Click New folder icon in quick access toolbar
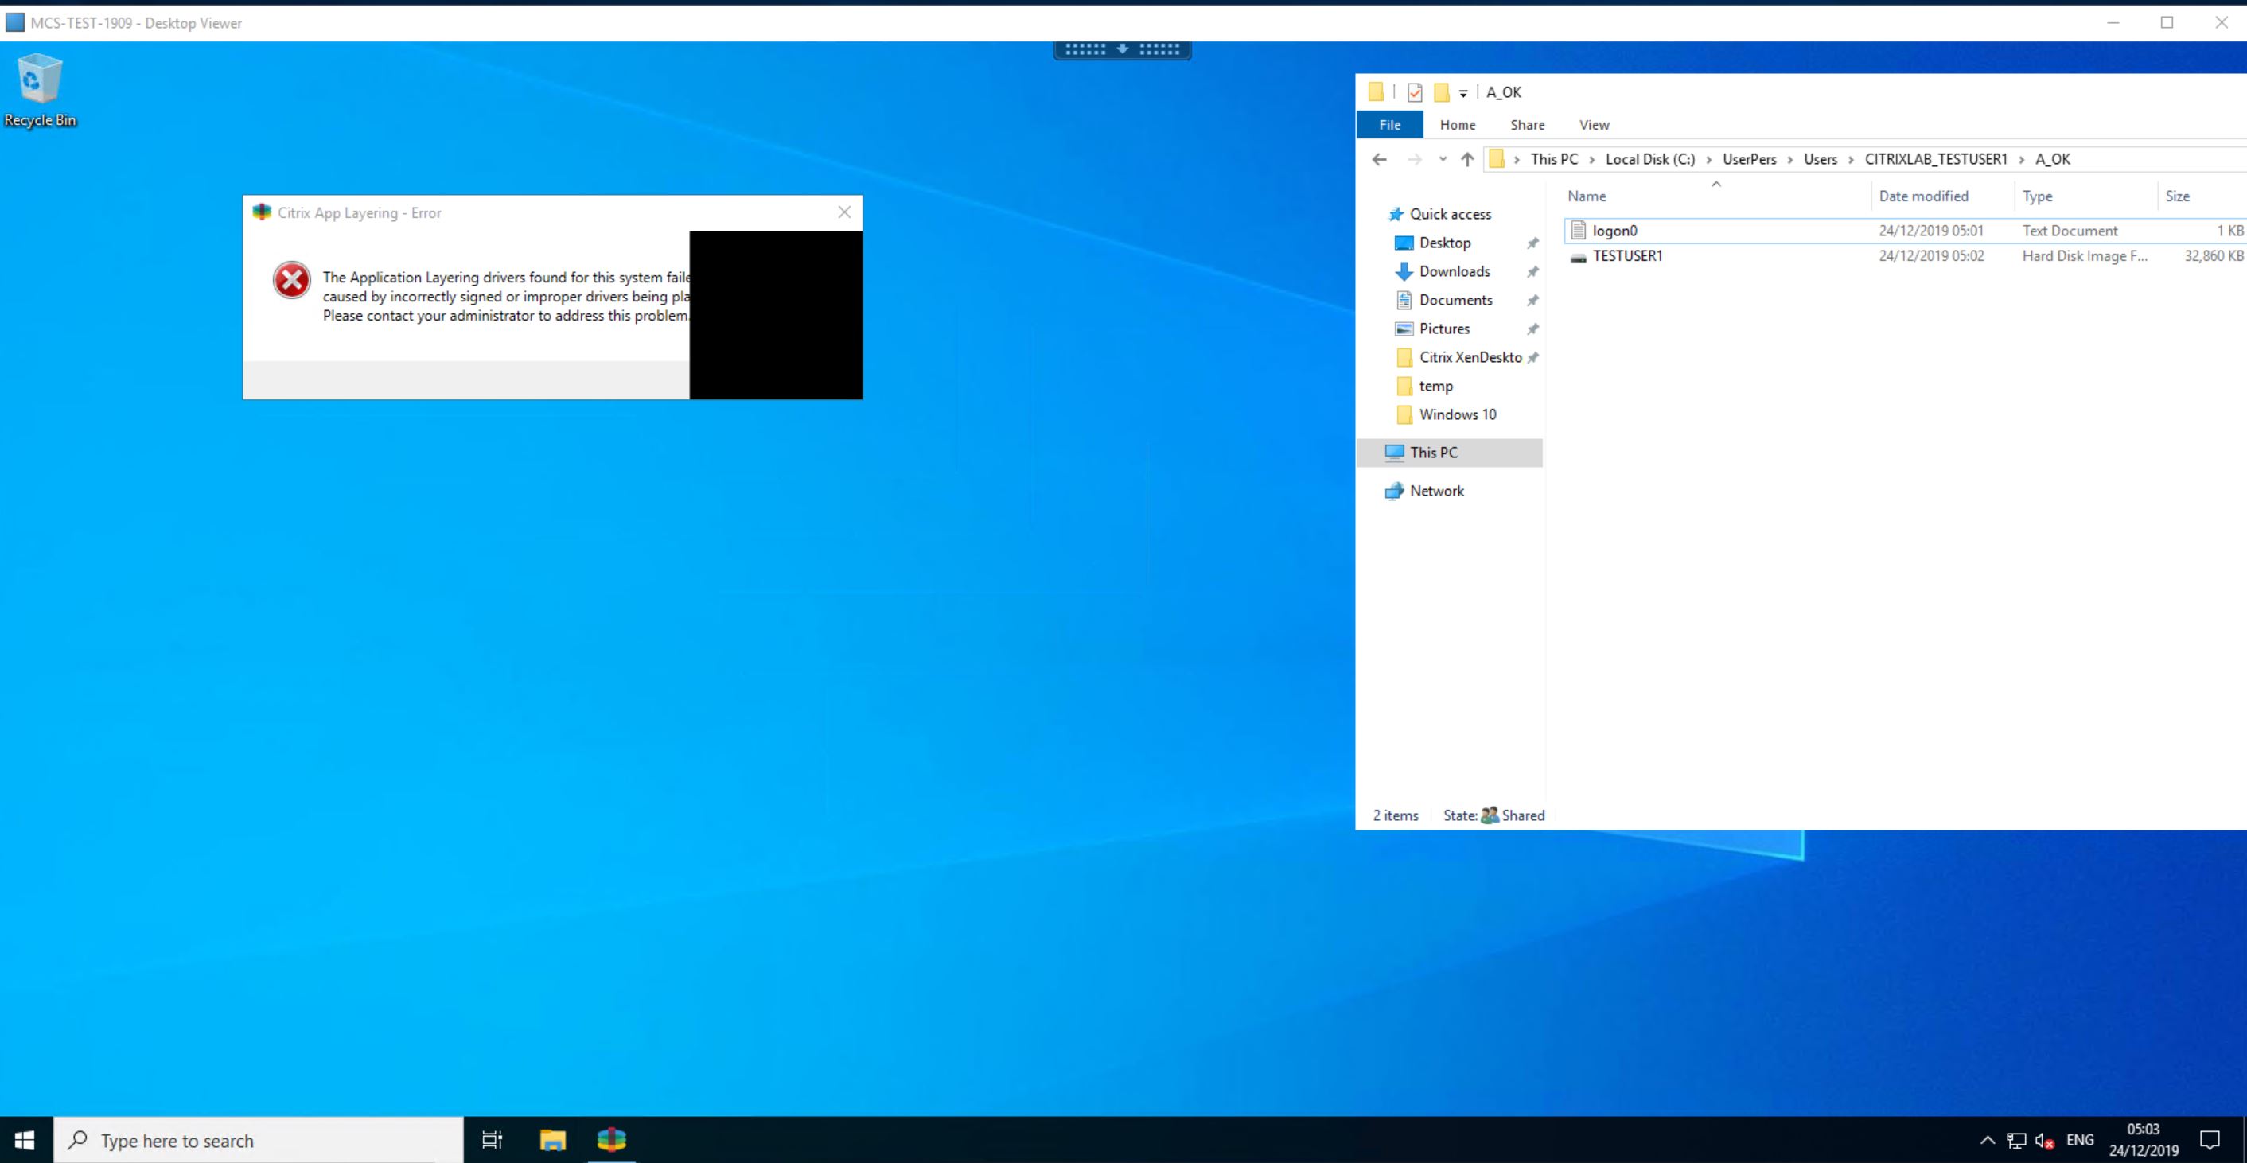2247x1163 pixels. click(x=1442, y=92)
